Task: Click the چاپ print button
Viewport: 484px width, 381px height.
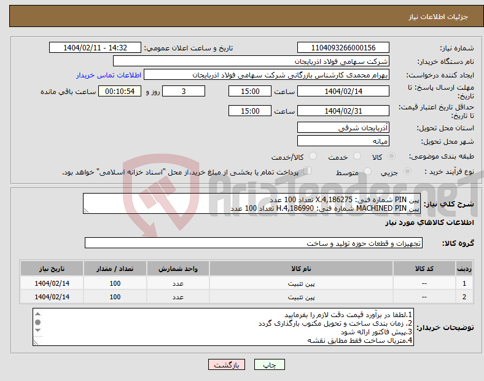Action: (x=269, y=364)
